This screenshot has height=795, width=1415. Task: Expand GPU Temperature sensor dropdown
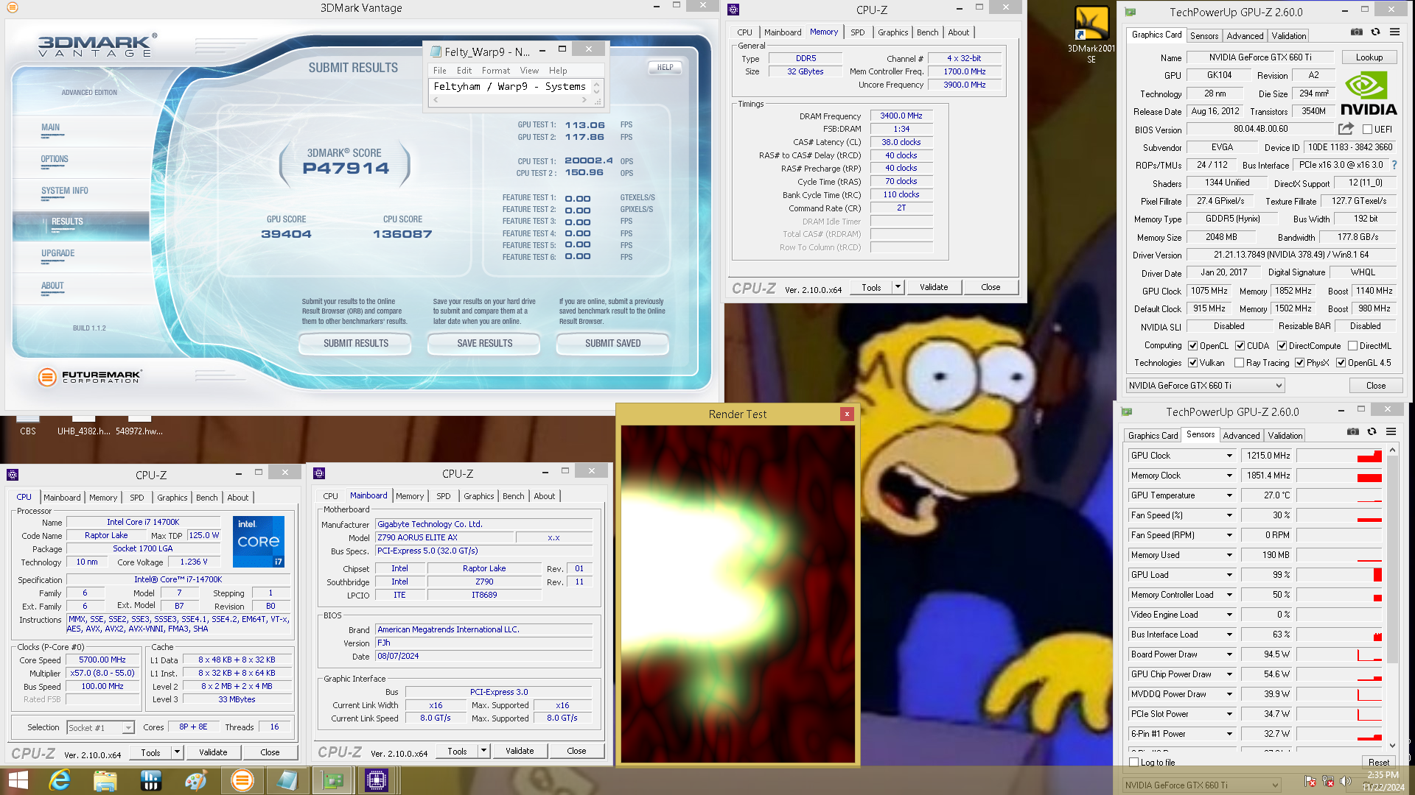coord(1229,495)
